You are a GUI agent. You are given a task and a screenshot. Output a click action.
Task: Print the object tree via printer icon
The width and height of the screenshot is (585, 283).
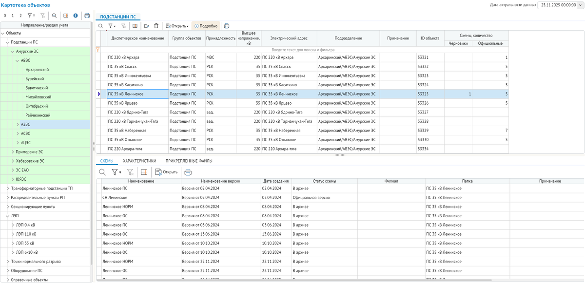pyautogui.click(x=87, y=16)
